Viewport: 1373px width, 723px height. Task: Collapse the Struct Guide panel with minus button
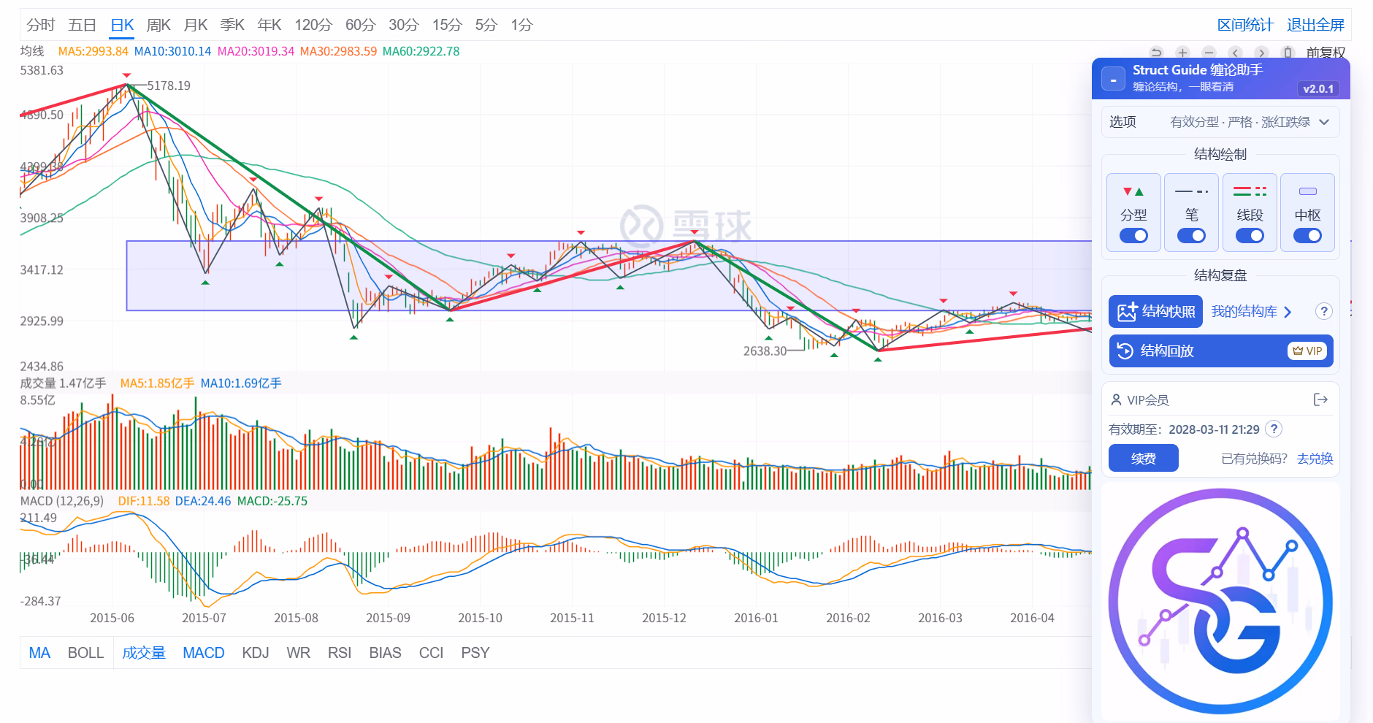point(1113,79)
